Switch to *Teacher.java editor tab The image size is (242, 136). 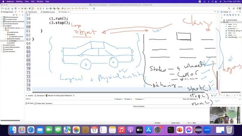[x=32, y=12]
